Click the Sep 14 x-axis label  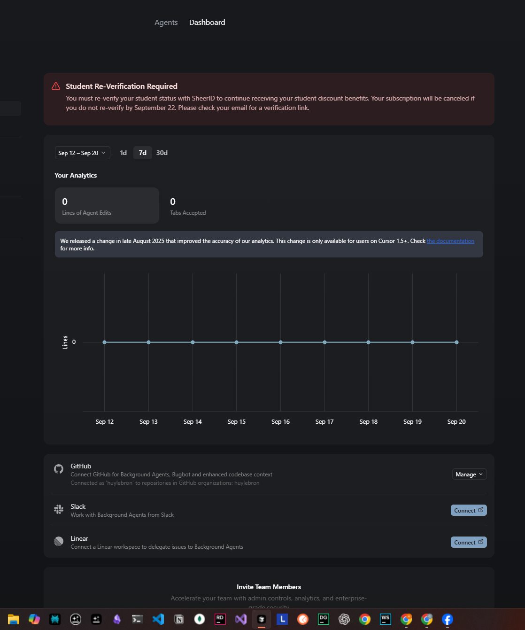(193, 421)
